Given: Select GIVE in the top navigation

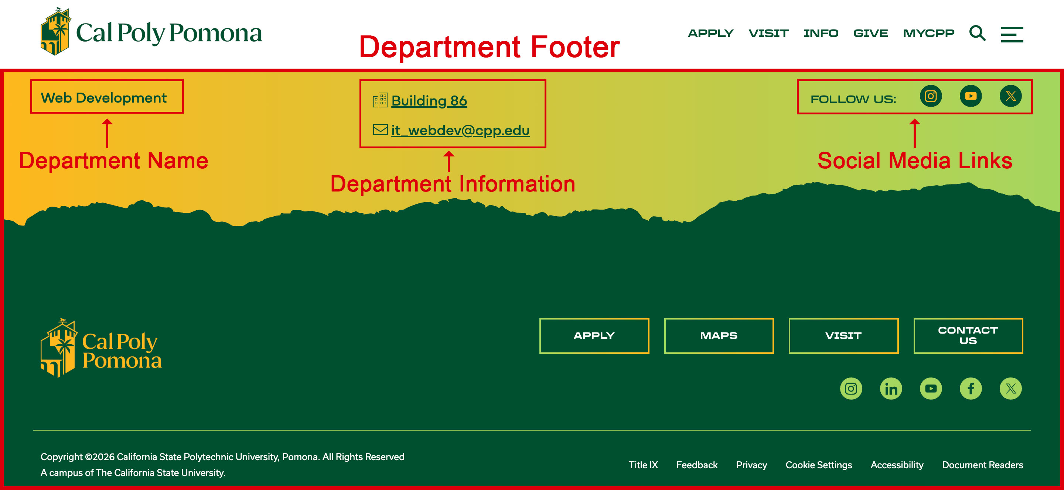Looking at the screenshot, I should tap(871, 34).
